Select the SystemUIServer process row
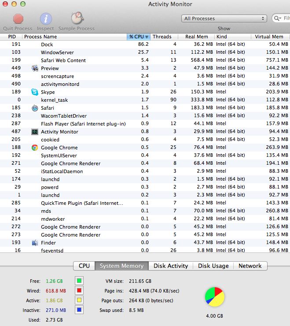Screen dimensions: 290x326 coord(145,156)
